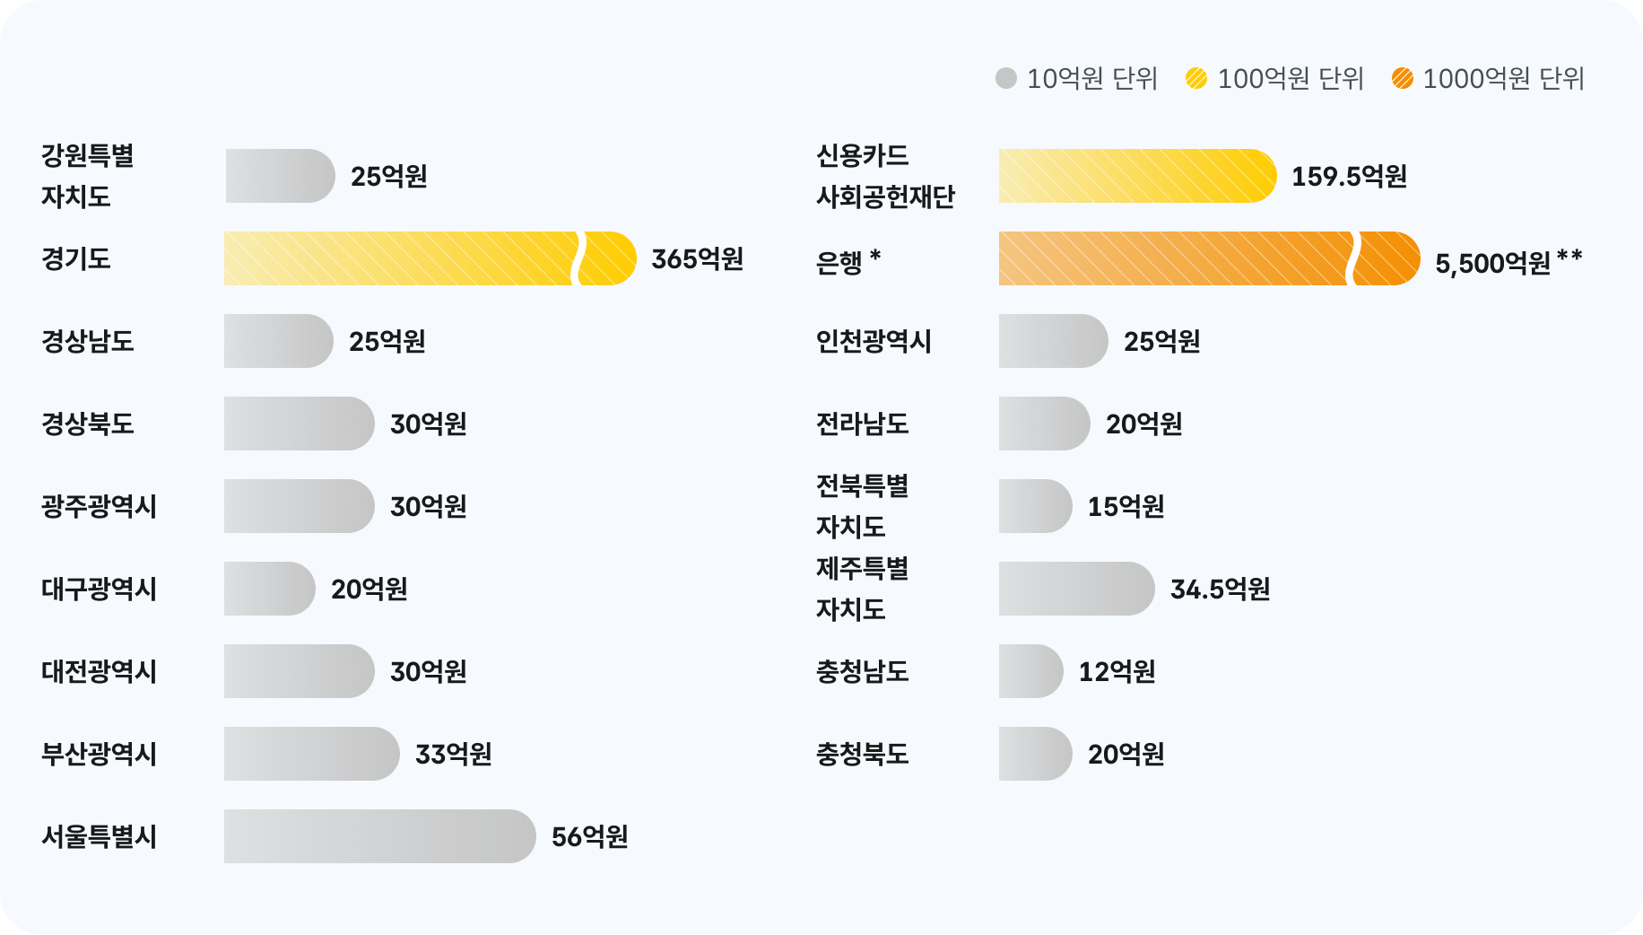
Task: Select the 강원특별 자치도 label
Action: (87, 176)
